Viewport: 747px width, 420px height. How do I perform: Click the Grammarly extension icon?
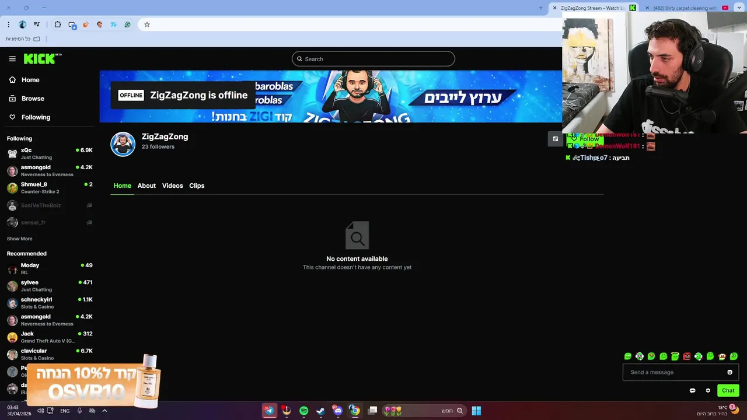pos(127,24)
